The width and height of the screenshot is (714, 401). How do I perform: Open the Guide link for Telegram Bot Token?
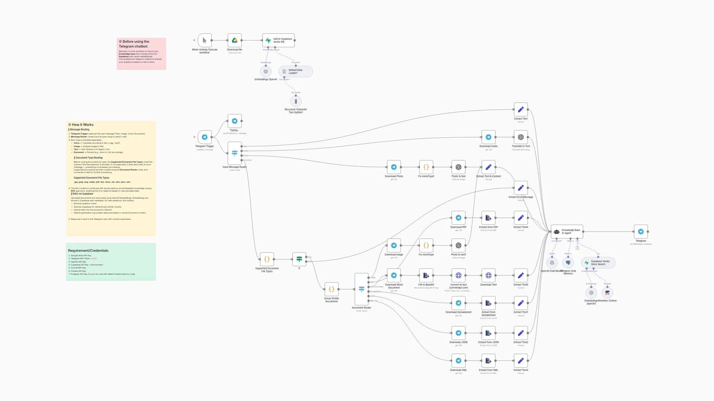[x=94, y=258]
